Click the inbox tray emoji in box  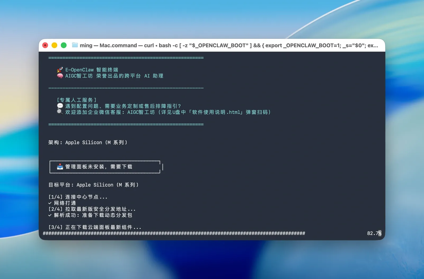60,167
